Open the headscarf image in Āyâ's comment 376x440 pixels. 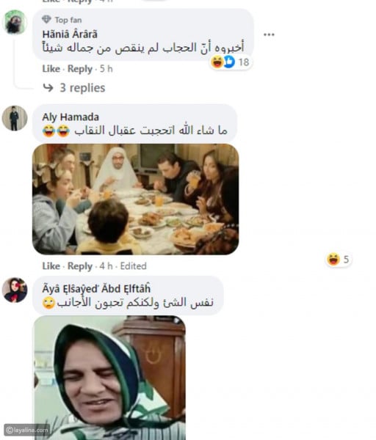click(109, 378)
